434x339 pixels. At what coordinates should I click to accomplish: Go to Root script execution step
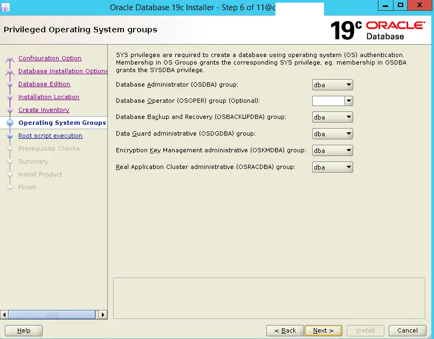(x=50, y=136)
